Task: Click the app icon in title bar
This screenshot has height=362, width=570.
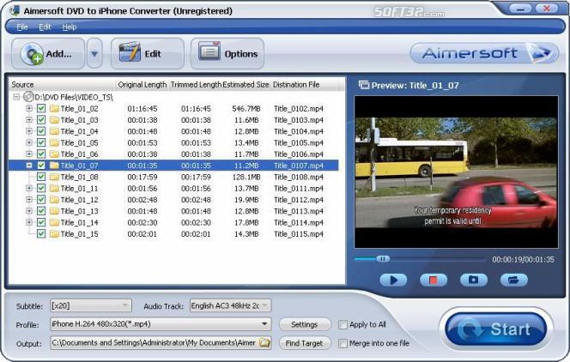Action: coord(15,10)
